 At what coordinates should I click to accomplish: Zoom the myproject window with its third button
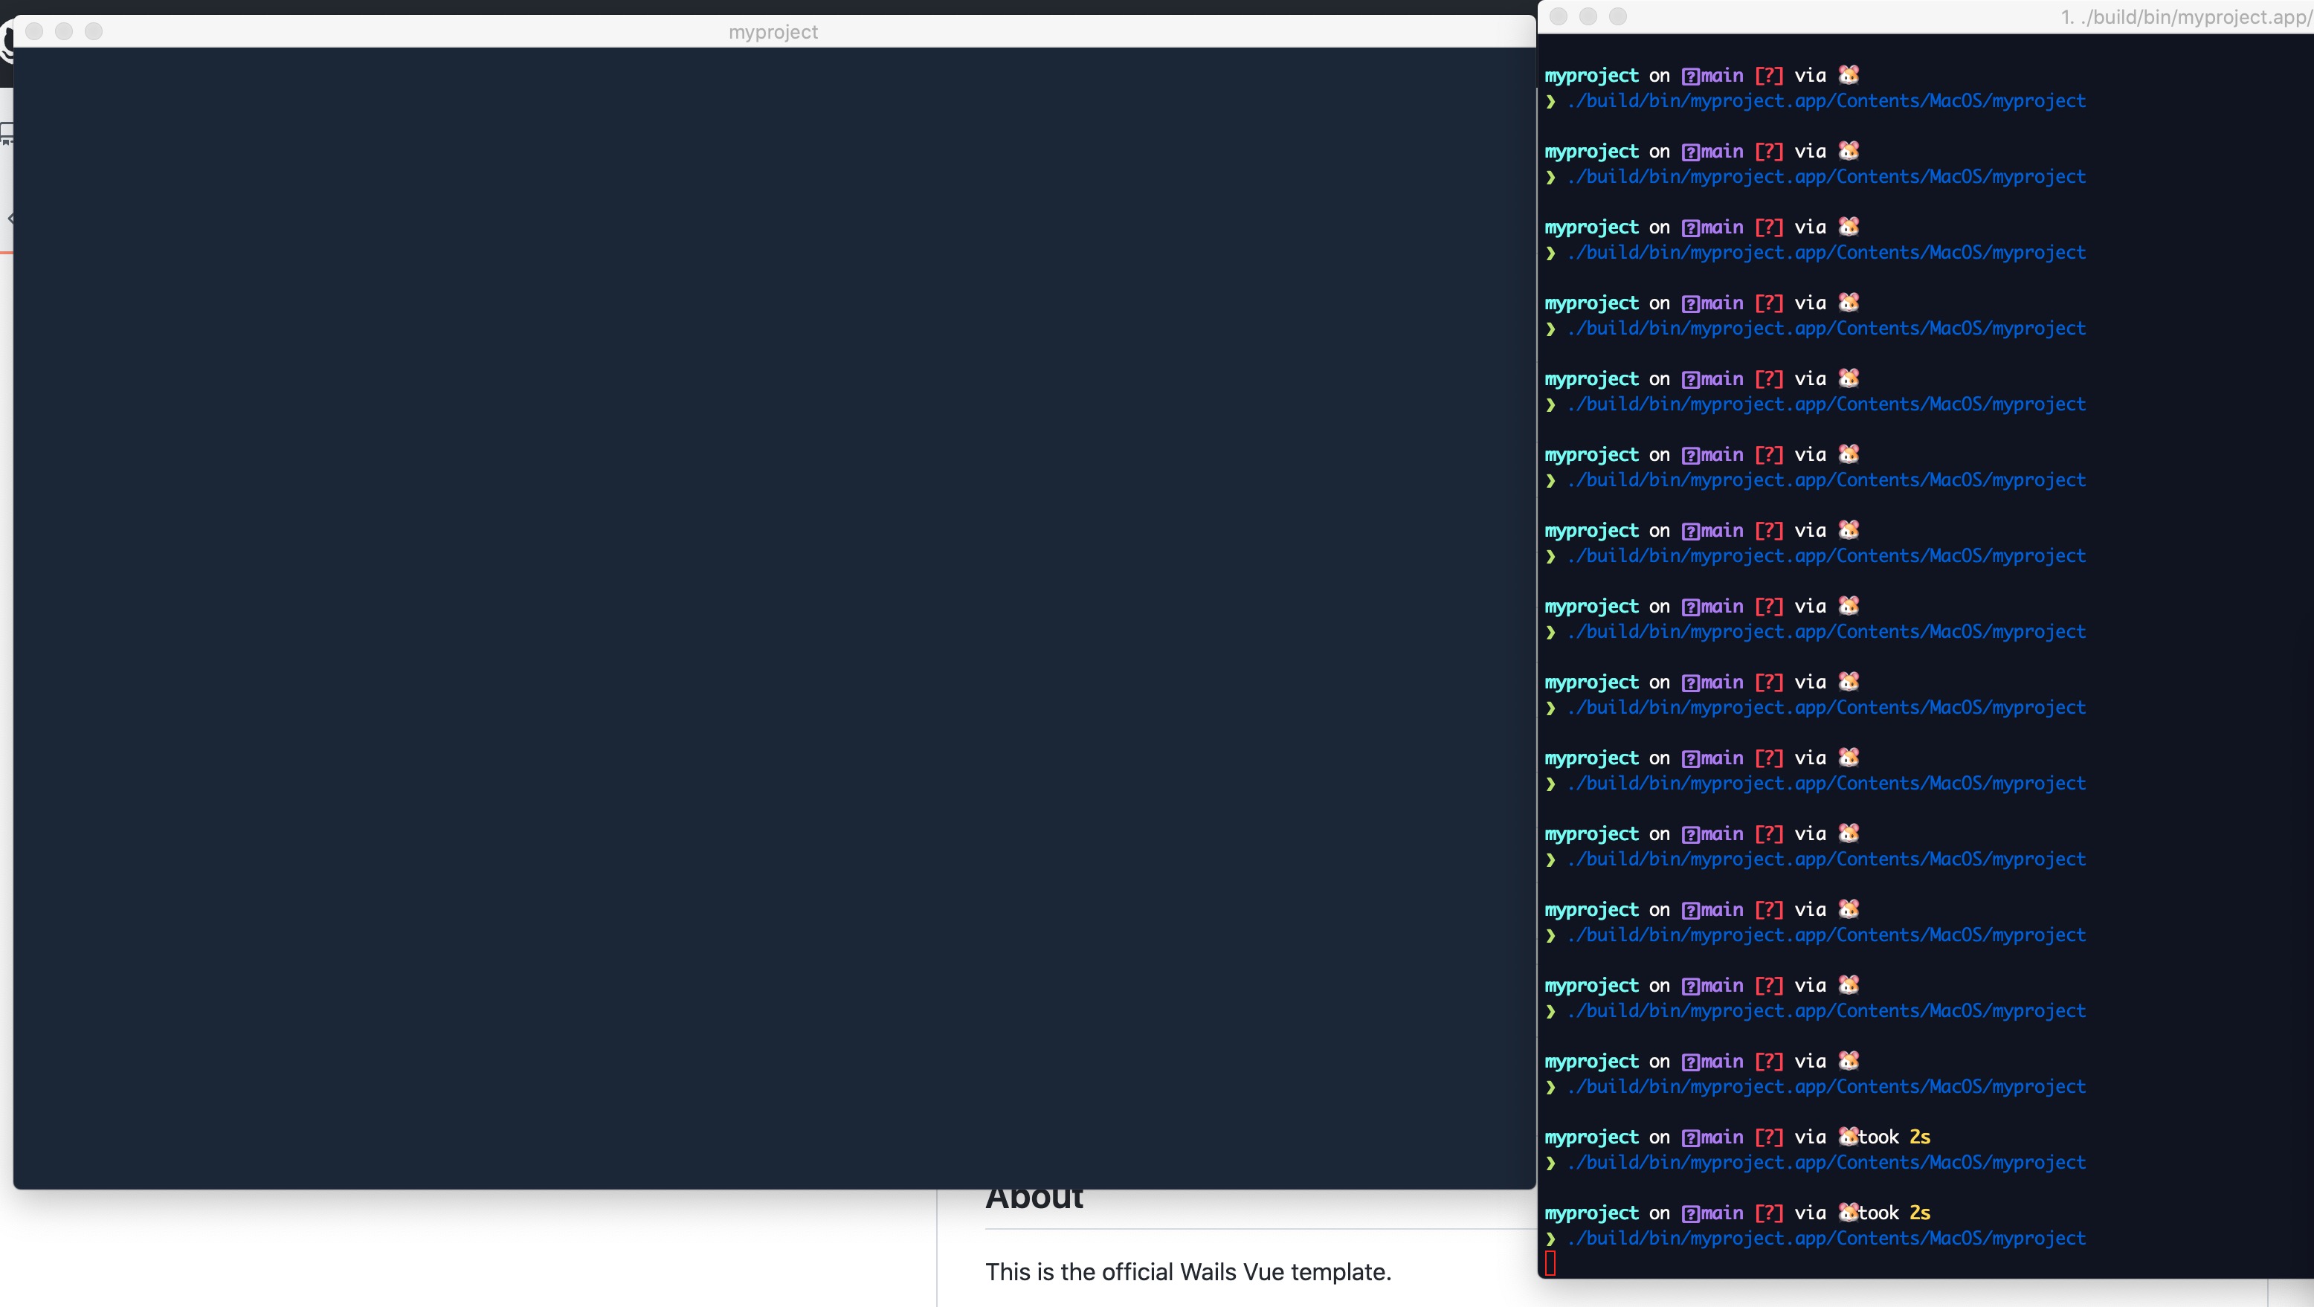[94, 31]
